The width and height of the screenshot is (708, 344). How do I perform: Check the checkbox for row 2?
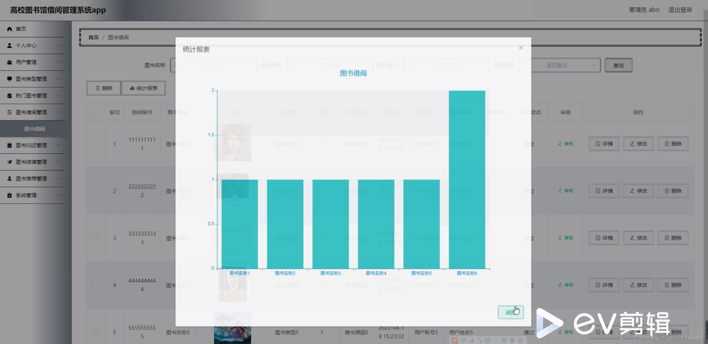95,191
